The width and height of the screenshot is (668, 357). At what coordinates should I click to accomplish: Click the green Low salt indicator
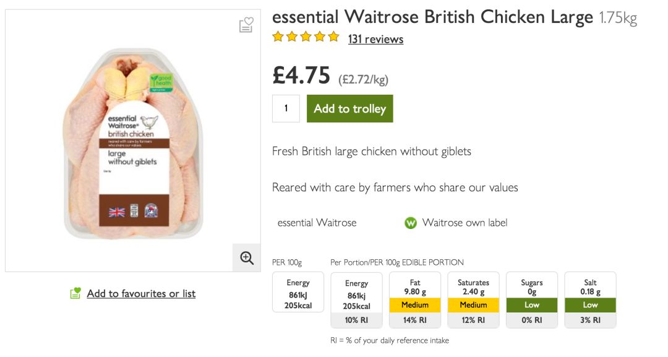click(590, 305)
